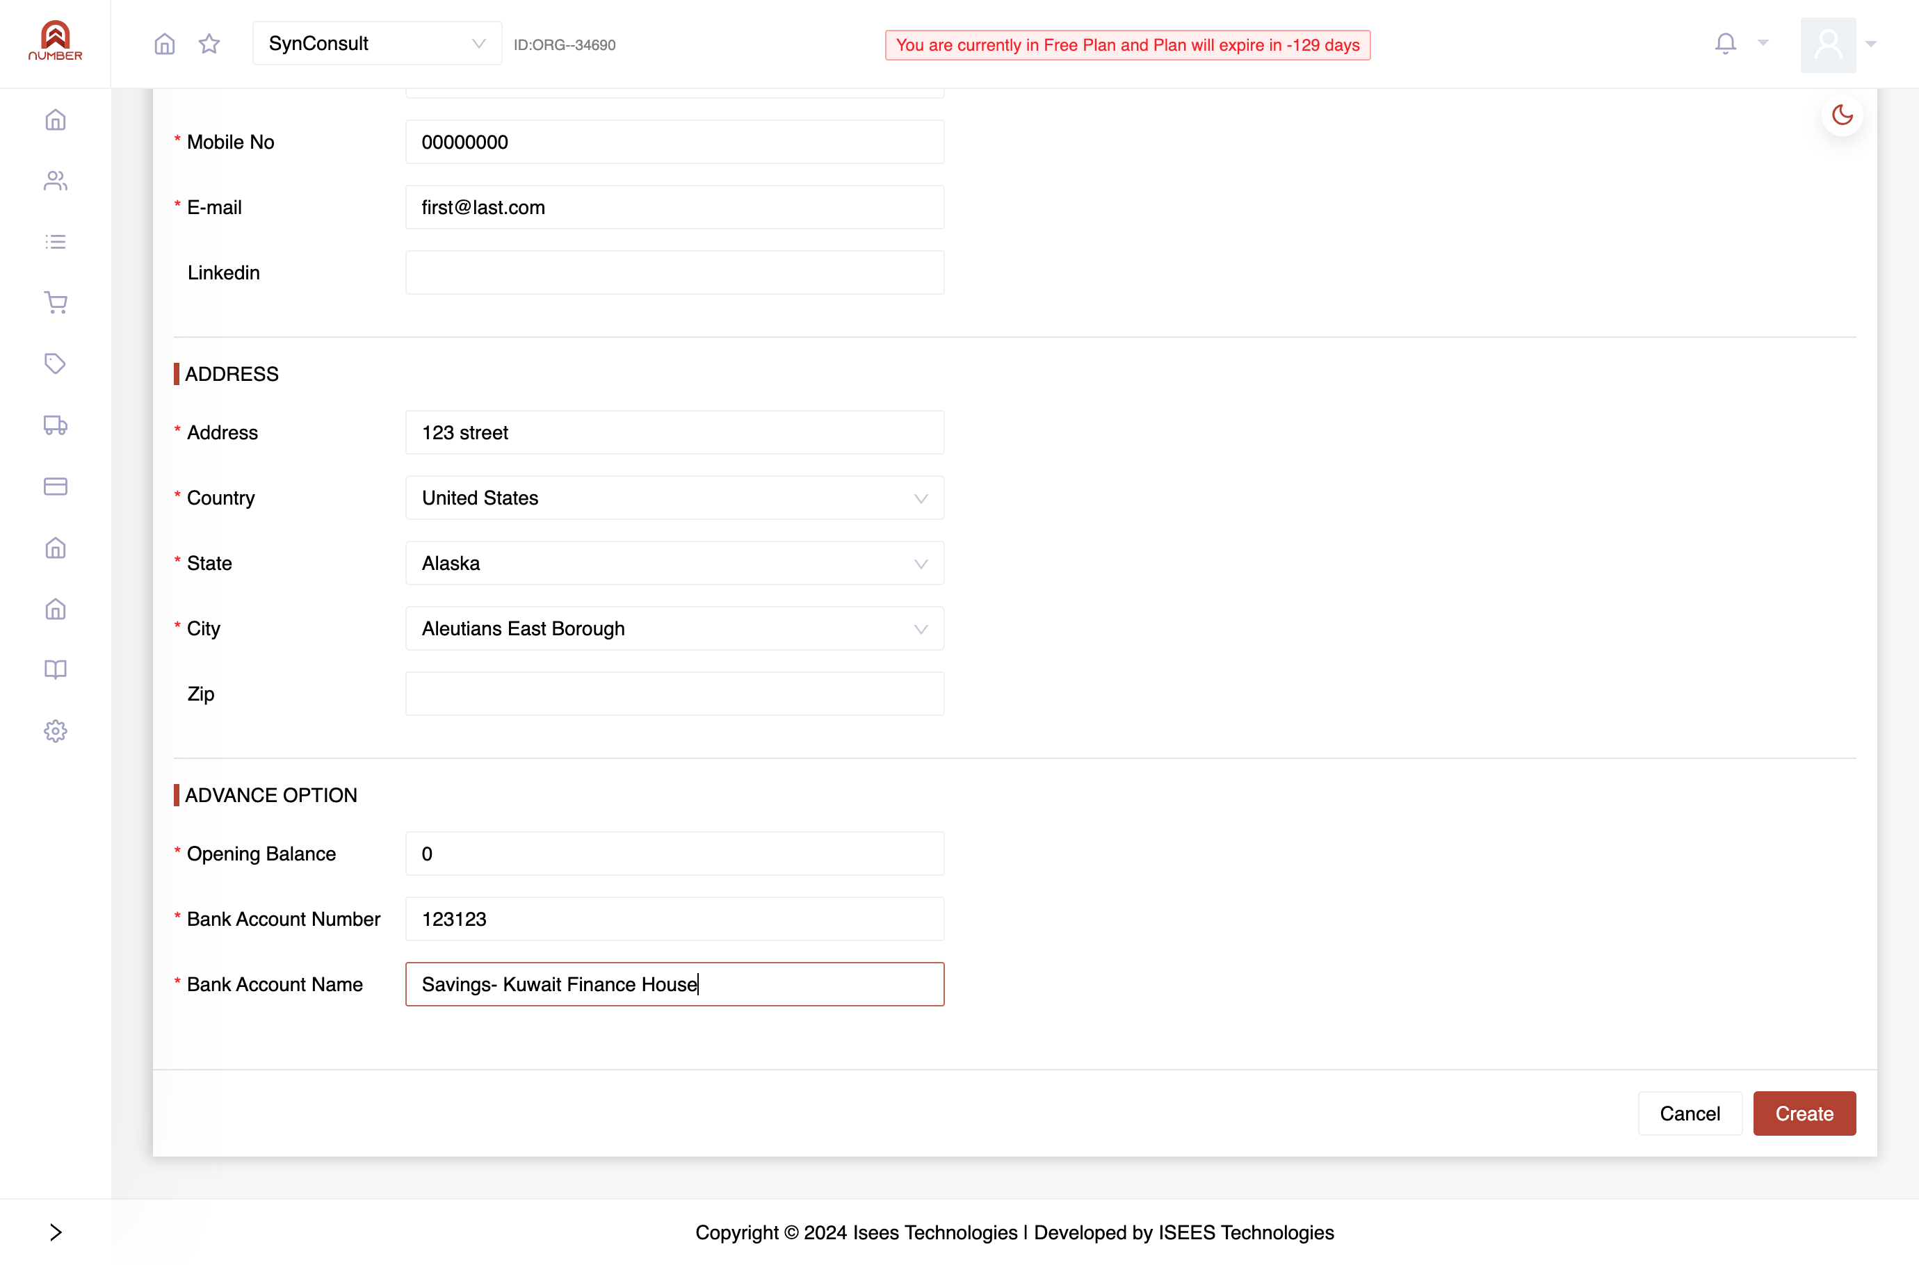Open the City dropdown
The width and height of the screenshot is (1919, 1265).
click(x=674, y=628)
